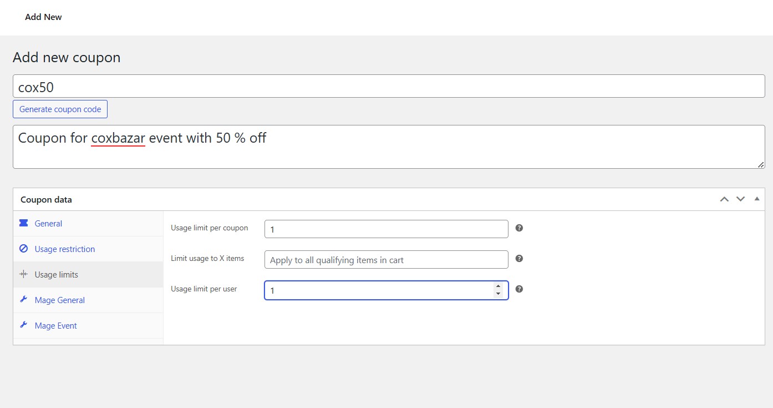The width and height of the screenshot is (773, 408).
Task: Click the description resize handle
Action: (761, 164)
